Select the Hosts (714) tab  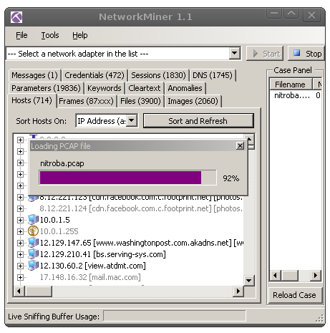click(x=32, y=101)
